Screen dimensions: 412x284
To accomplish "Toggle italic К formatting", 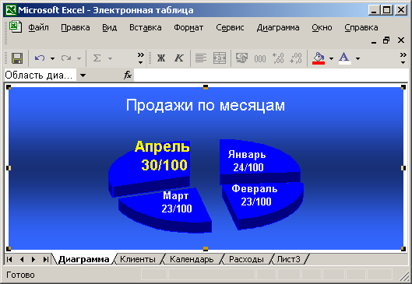I will coord(179,58).
